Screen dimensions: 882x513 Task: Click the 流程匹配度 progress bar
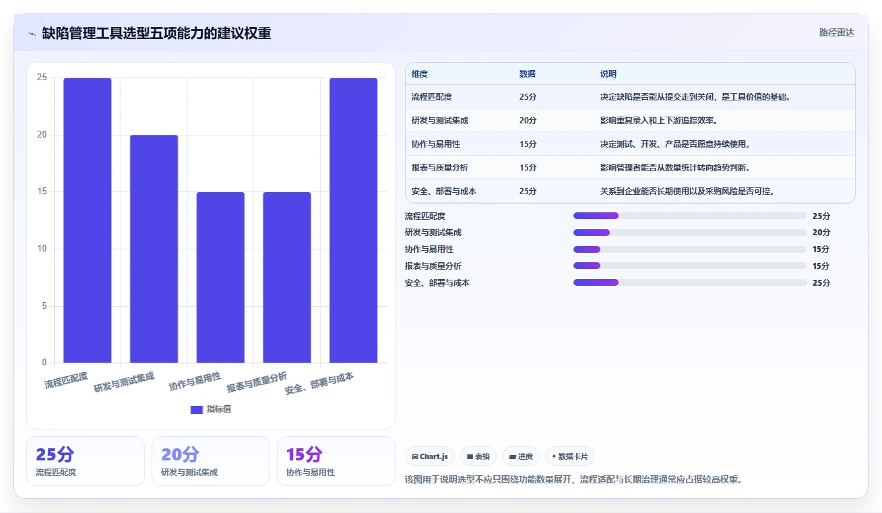pyautogui.click(x=690, y=216)
